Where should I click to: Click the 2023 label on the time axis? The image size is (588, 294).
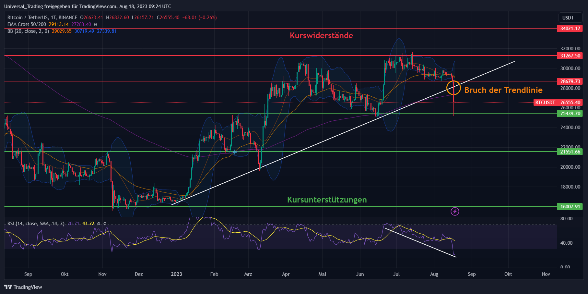click(x=176, y=274)
